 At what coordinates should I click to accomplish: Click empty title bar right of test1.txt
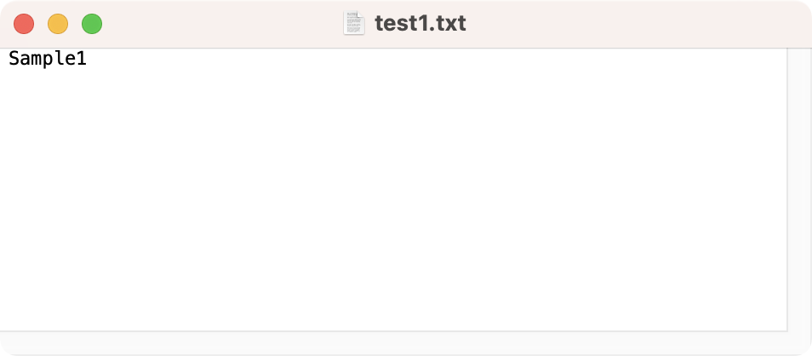[x=638, y=24]
